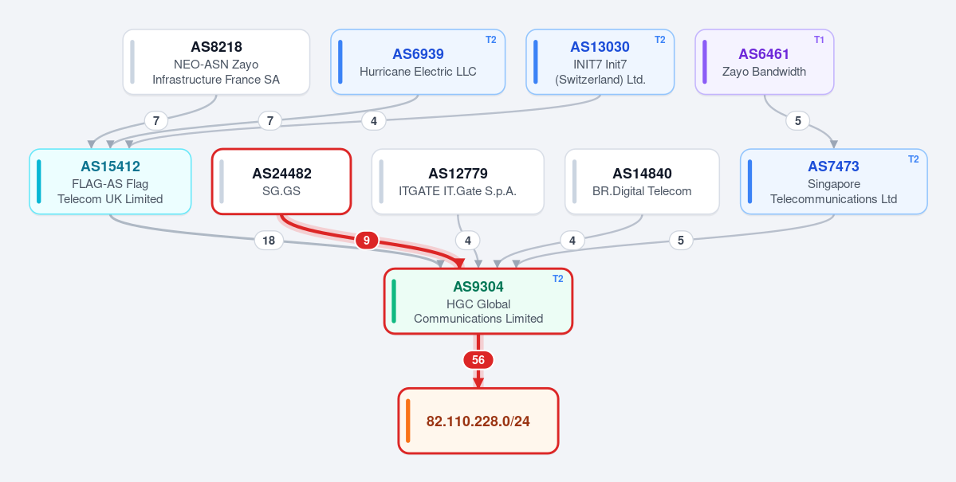Select the AS15412 FLAG Telecom node
This screenshot has width=956, height=482.
[x=110, y=182]
